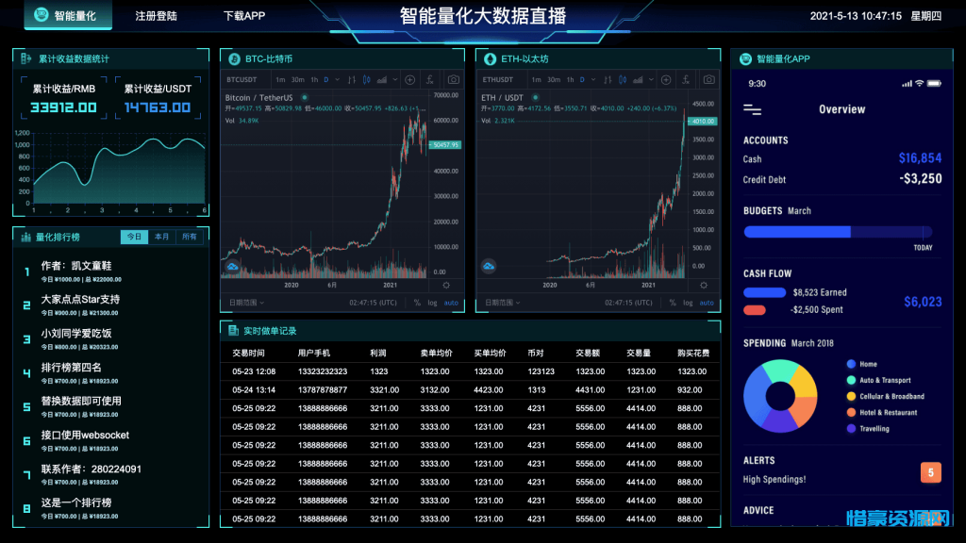Click the 智能量化APP logo icon
This screenshot has width=966, height=543.
[745, 58]
